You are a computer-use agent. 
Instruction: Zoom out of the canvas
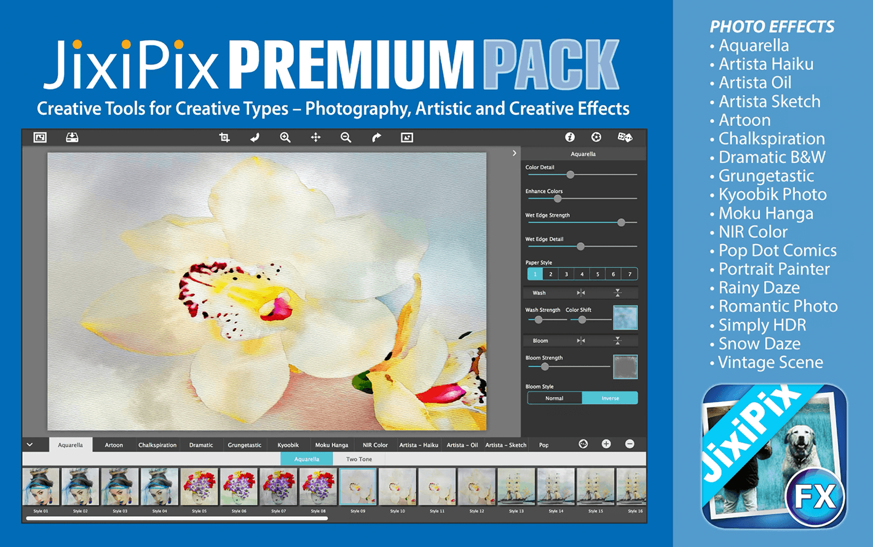tap(346, 138)
